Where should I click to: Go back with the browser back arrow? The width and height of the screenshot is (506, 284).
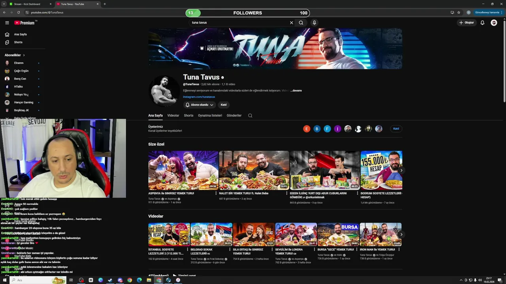coord(4,12)
